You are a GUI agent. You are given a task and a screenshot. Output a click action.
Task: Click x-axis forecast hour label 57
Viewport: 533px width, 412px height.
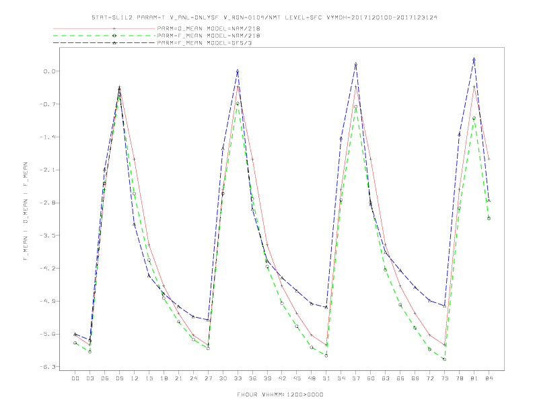pyautogui.click(x=356, y=378)
